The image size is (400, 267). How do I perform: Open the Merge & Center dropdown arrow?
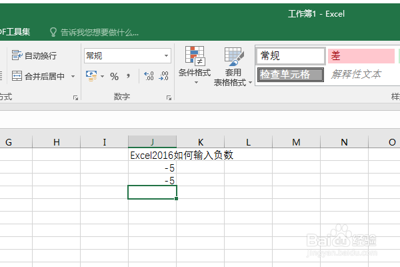(73, 76)
